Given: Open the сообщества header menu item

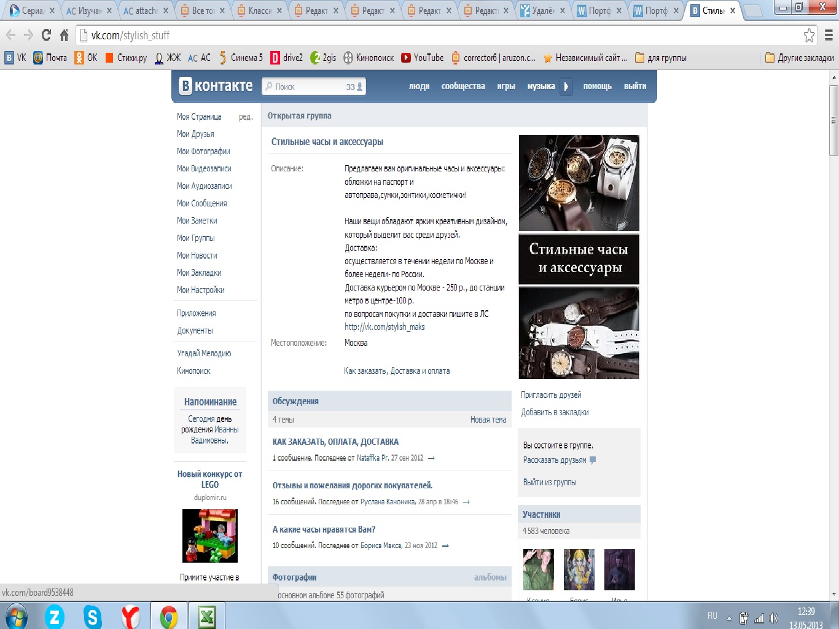Looking at the screenshot, I should (x=463, y=87).
